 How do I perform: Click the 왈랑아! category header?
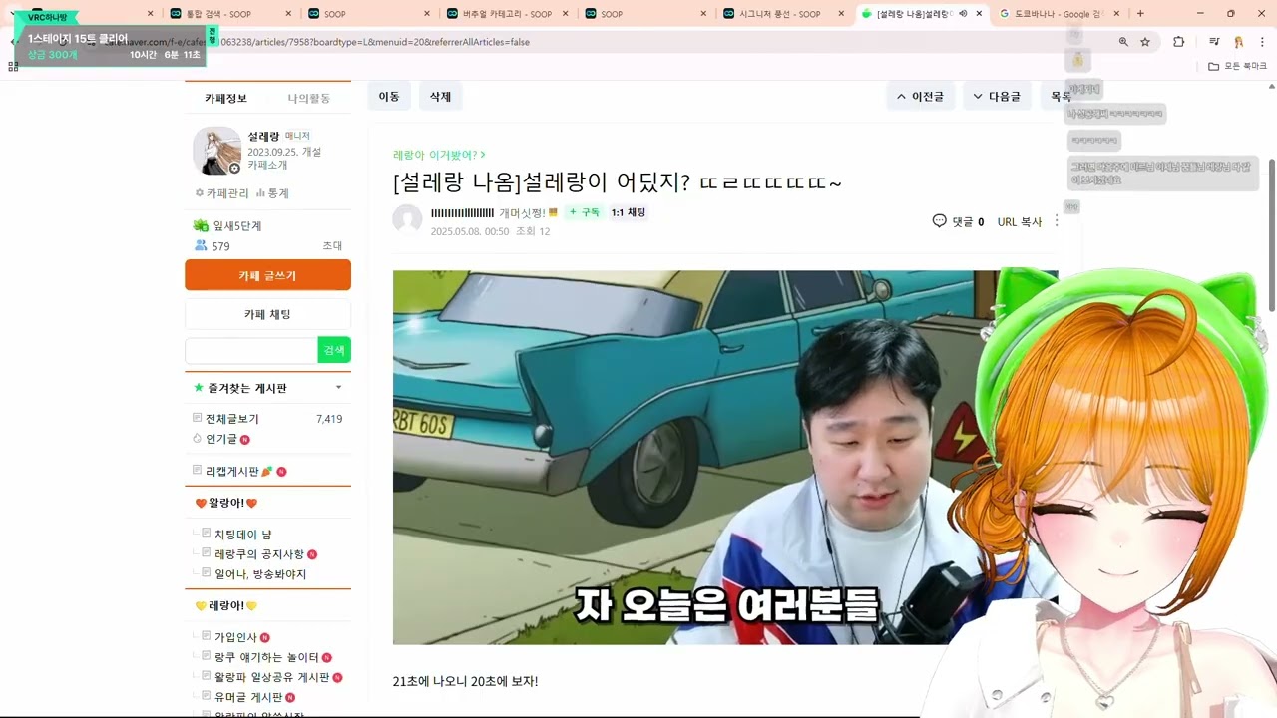click(226, 503)
